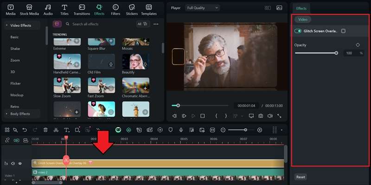Select the Video pill in Effects panel
The width and height of the screenshot is (371, 185).
(303, 19)
